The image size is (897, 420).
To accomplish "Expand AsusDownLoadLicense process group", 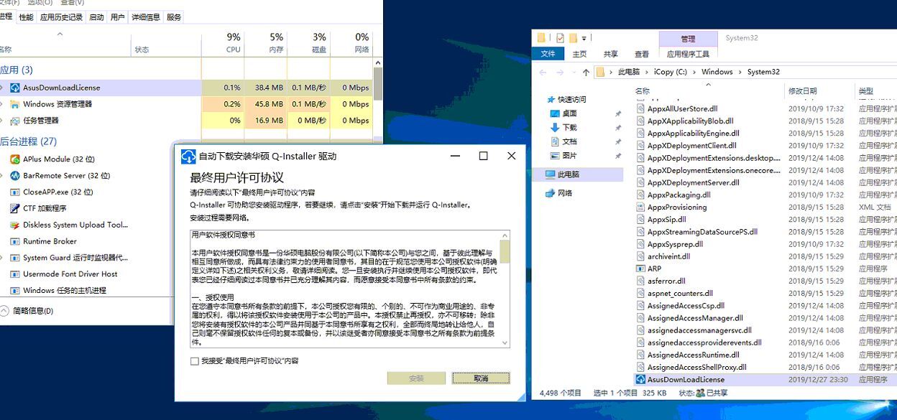I will click(x=2, y=88).
